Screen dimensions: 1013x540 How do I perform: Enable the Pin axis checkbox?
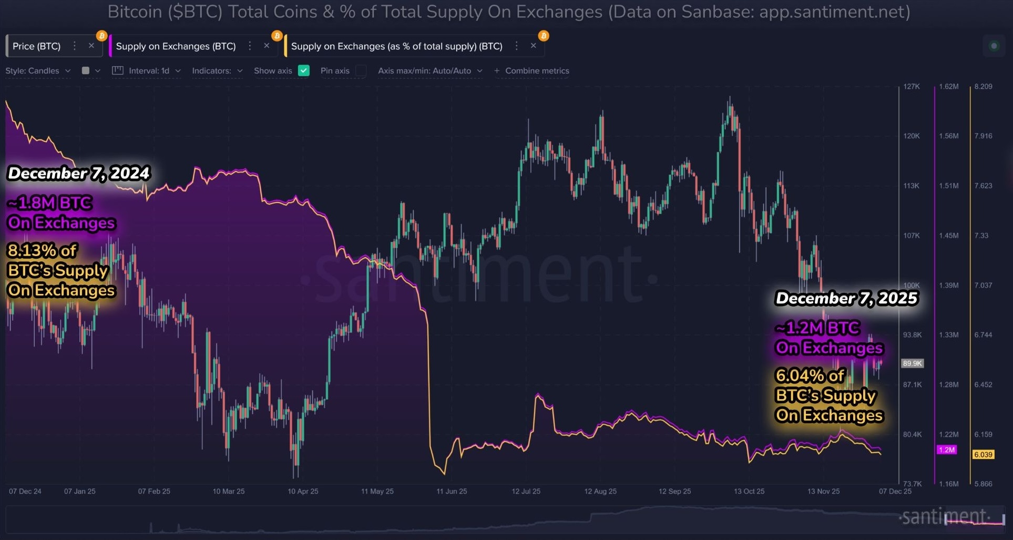click(361, 70)
